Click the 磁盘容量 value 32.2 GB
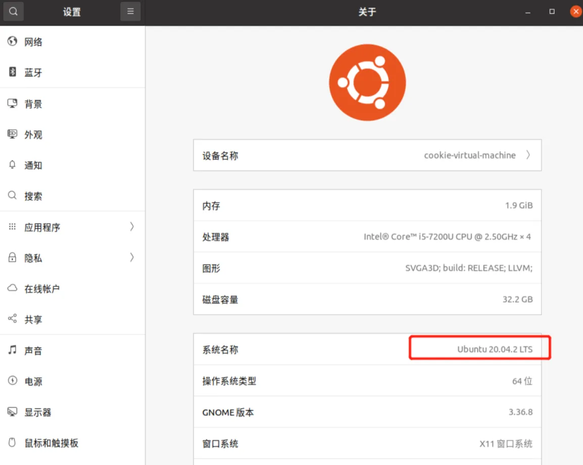 (517, 299)
